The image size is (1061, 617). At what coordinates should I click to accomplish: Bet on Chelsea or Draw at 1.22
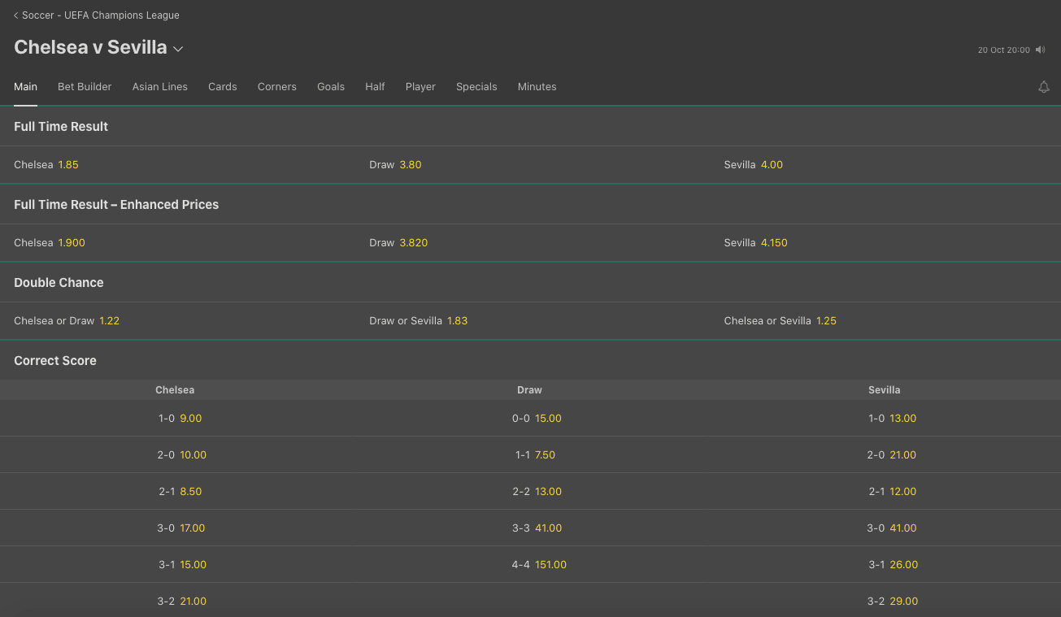[109, 321]
